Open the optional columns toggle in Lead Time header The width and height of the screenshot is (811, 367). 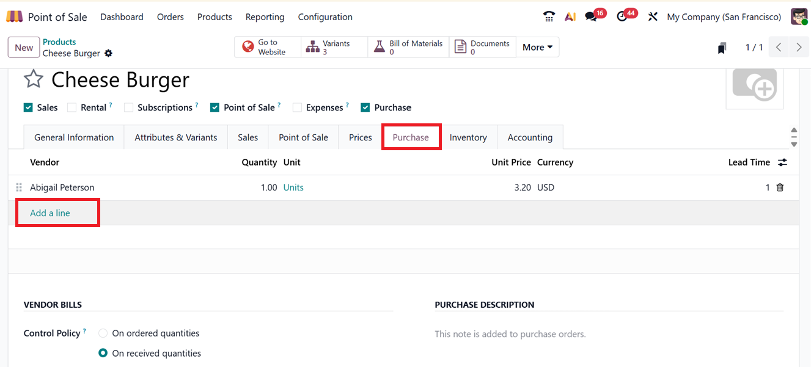click(783, 162)
